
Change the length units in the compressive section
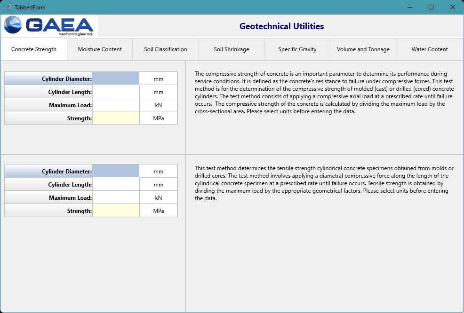158,91
